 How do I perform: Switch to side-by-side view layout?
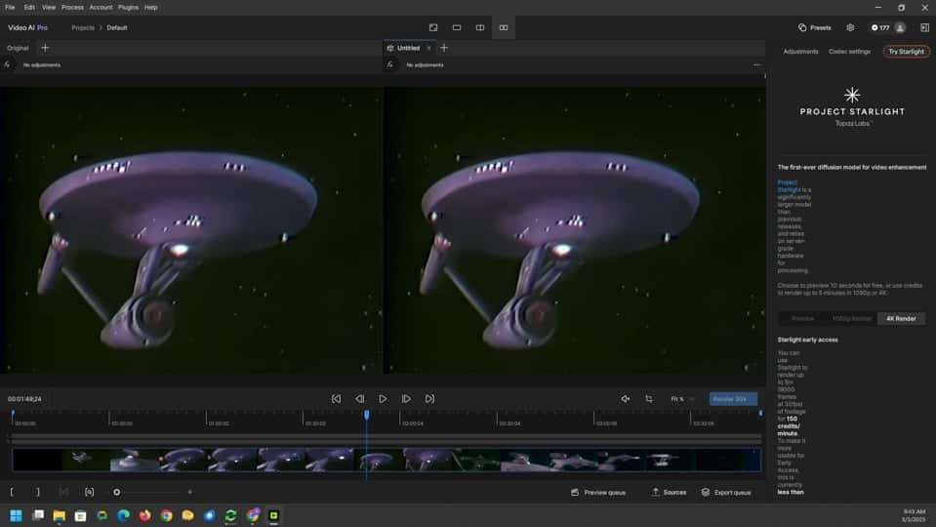tap(504, 27)
